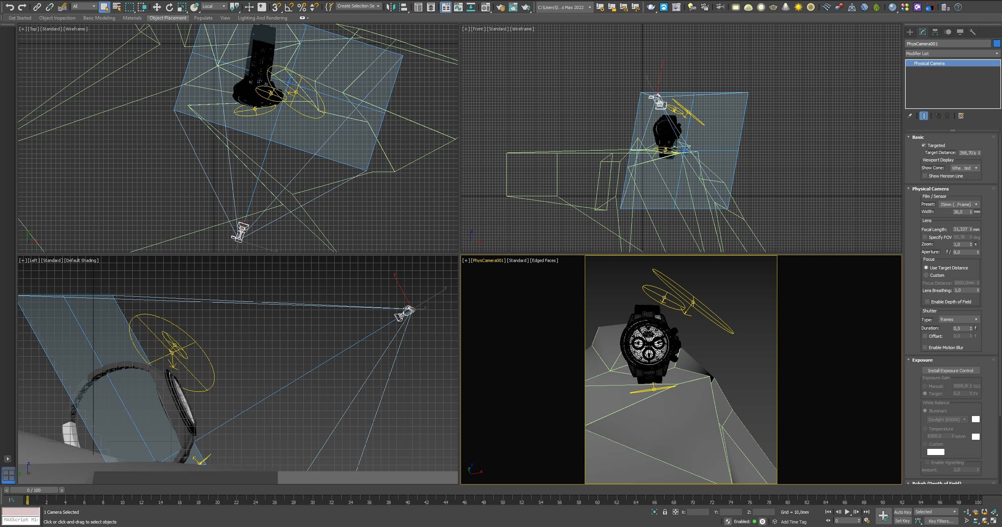Click Install Exposure Control button
1002x527 pixels.
point(951,371)
